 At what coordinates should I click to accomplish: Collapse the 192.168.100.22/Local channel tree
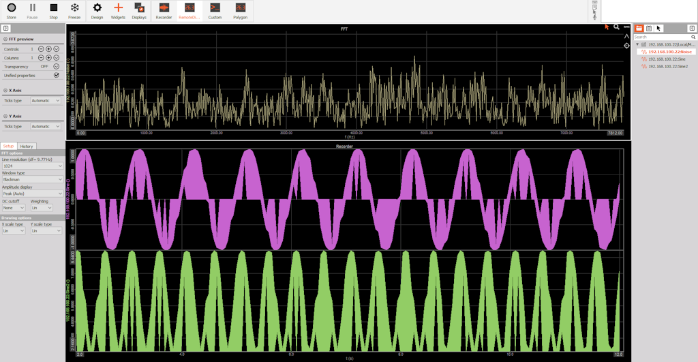(637, 44)
